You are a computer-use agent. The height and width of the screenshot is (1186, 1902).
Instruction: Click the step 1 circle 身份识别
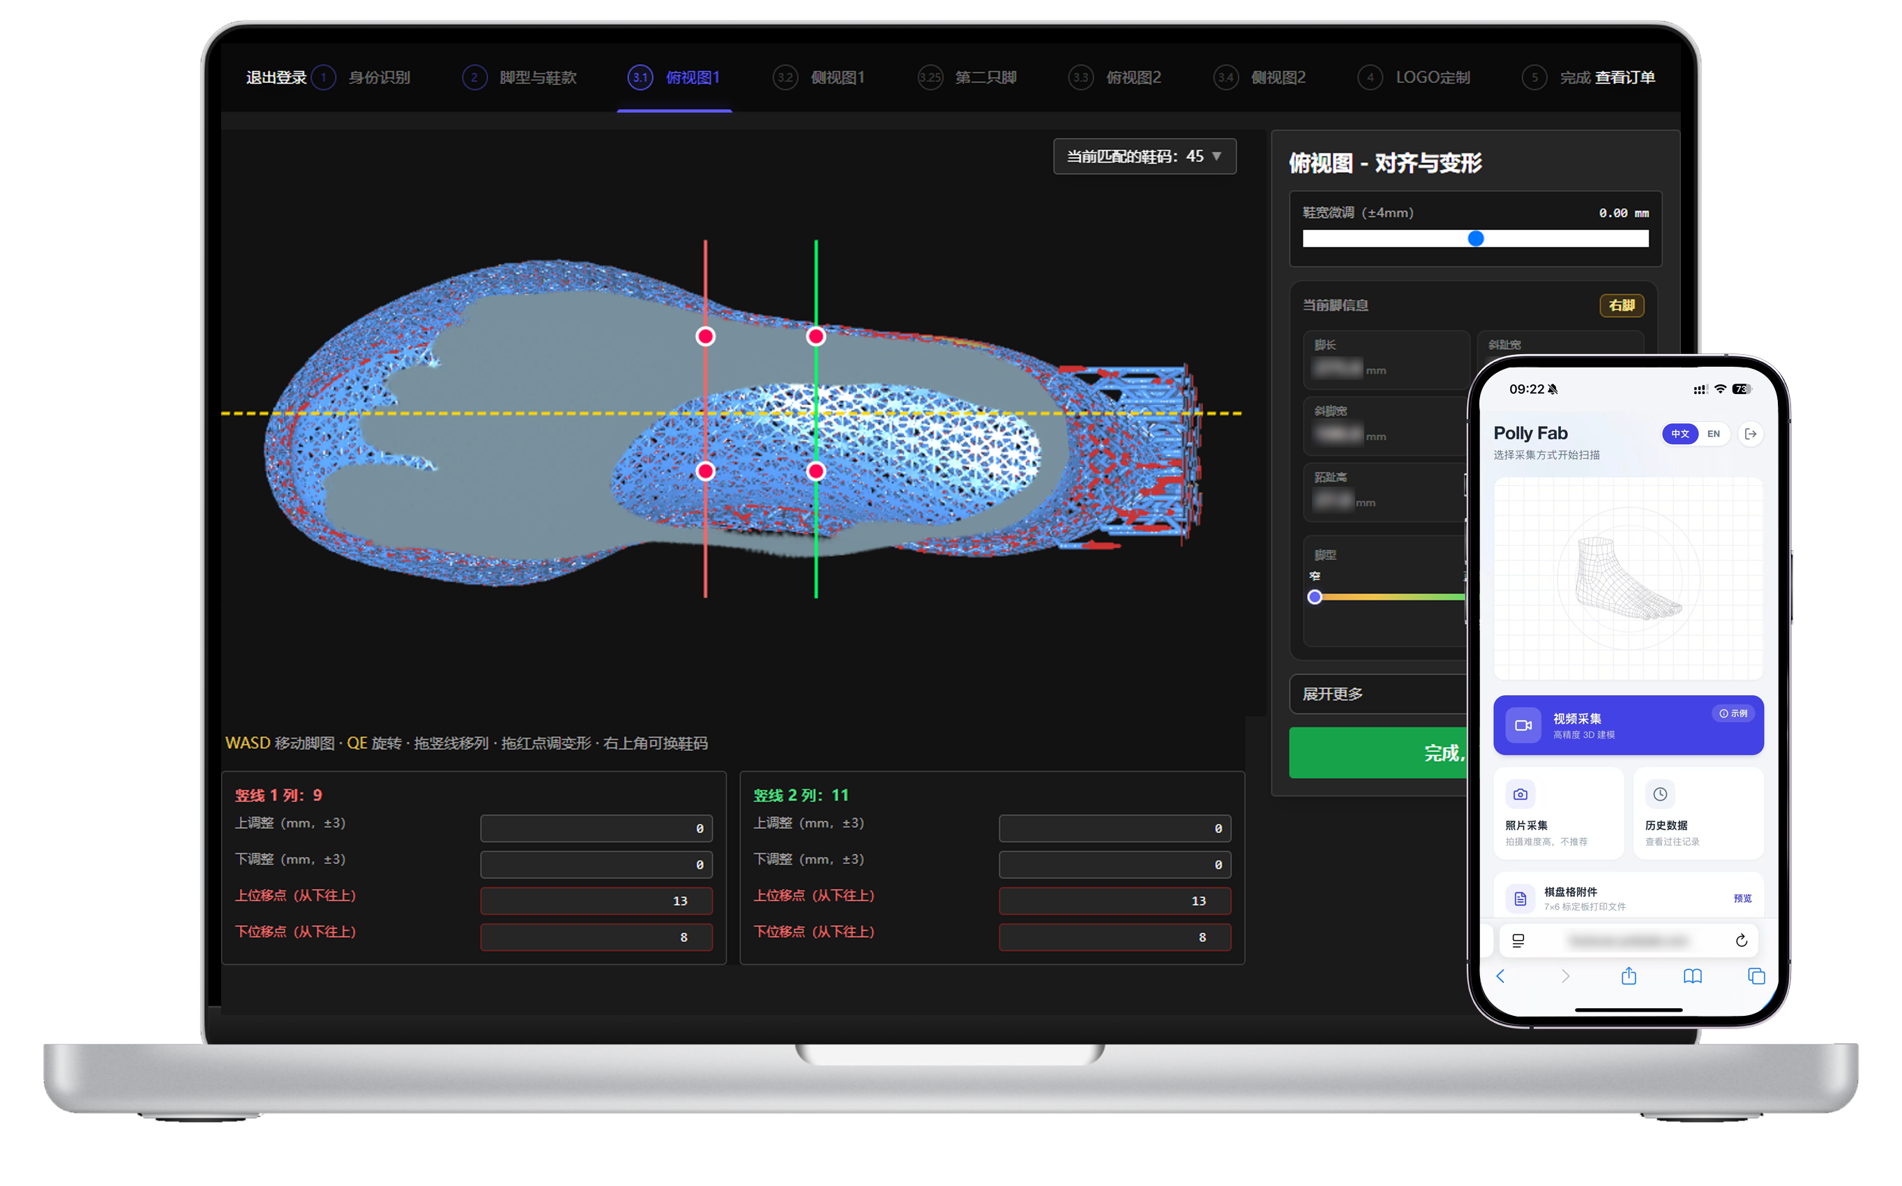(x=324, y=77)
